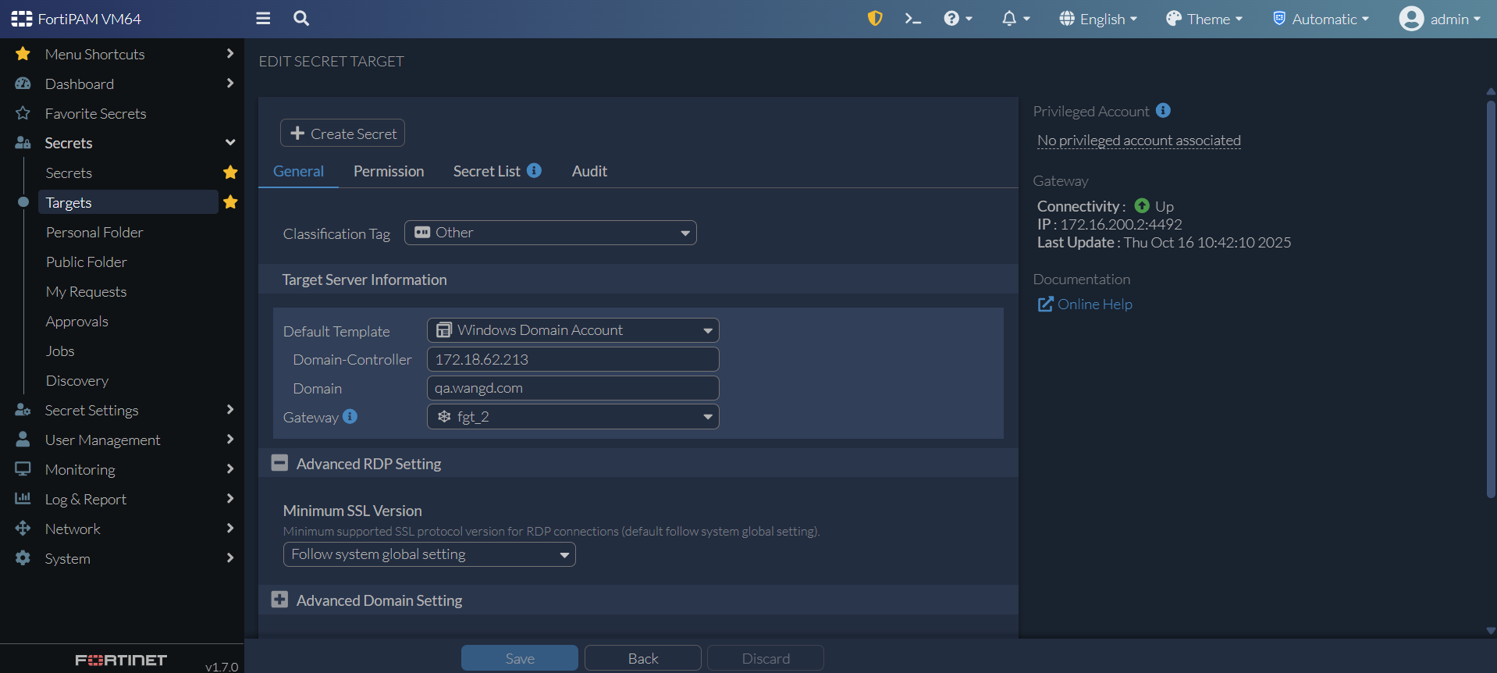Open the Online Help link
The image size is (1497, 673).
1094,304
